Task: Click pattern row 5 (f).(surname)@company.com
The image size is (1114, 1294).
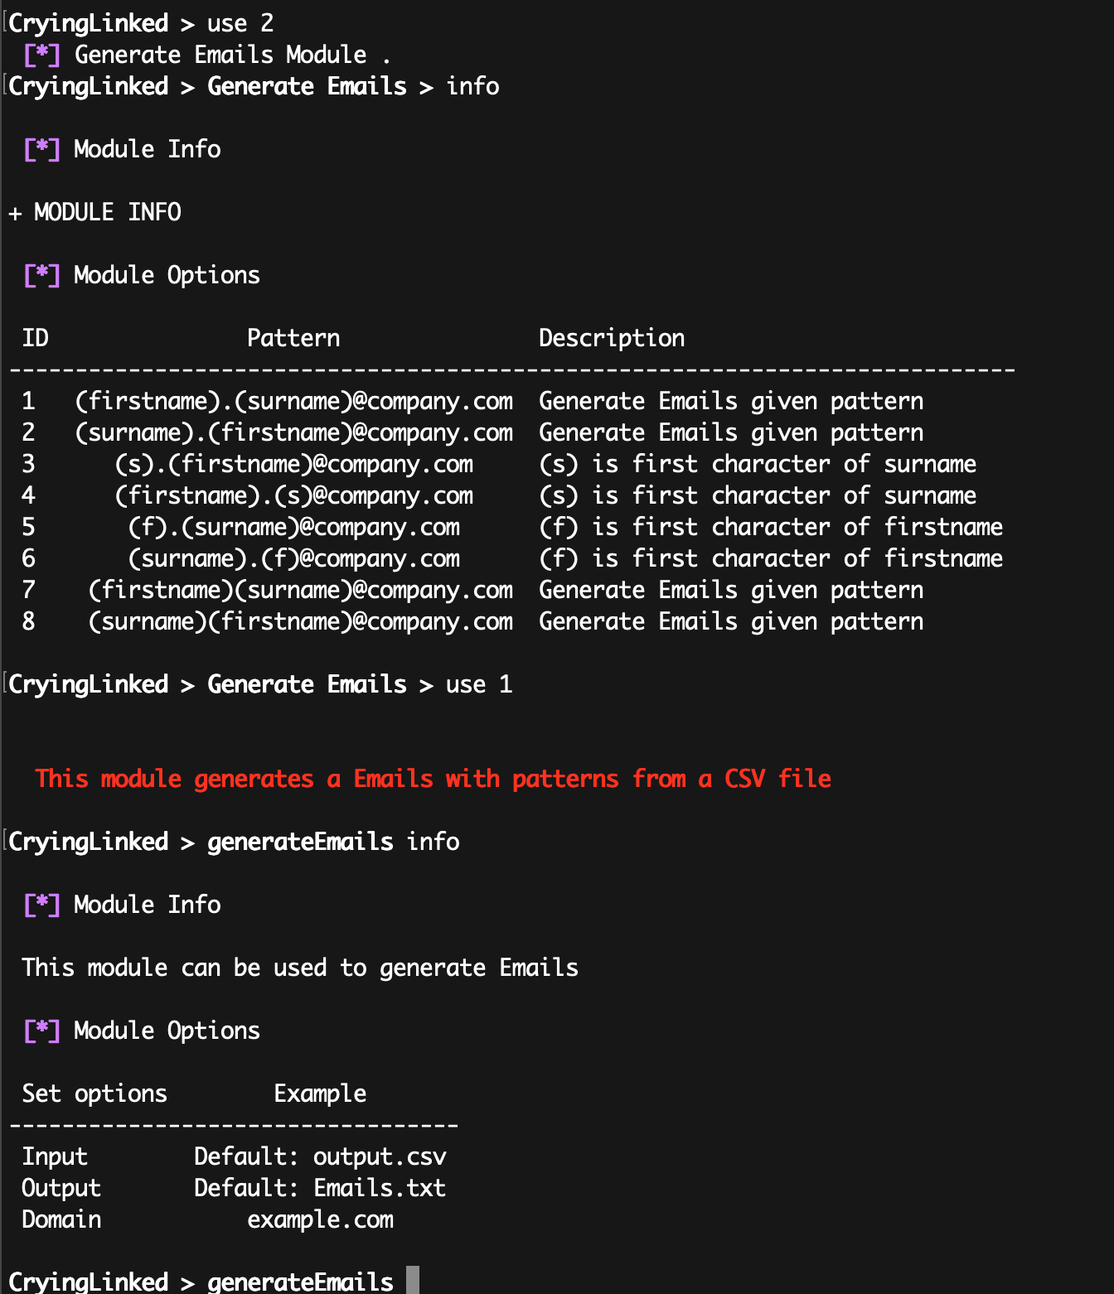Action: (293, 528)
